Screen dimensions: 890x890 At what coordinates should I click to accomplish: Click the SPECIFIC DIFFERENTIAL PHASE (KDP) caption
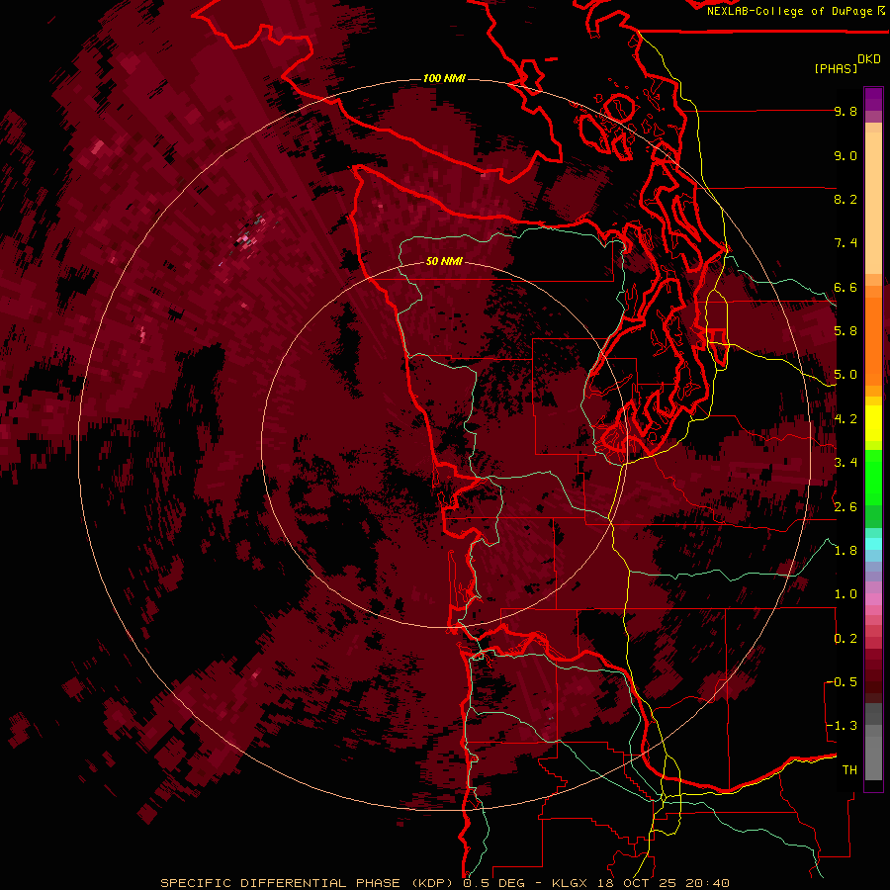coord(307,883)
